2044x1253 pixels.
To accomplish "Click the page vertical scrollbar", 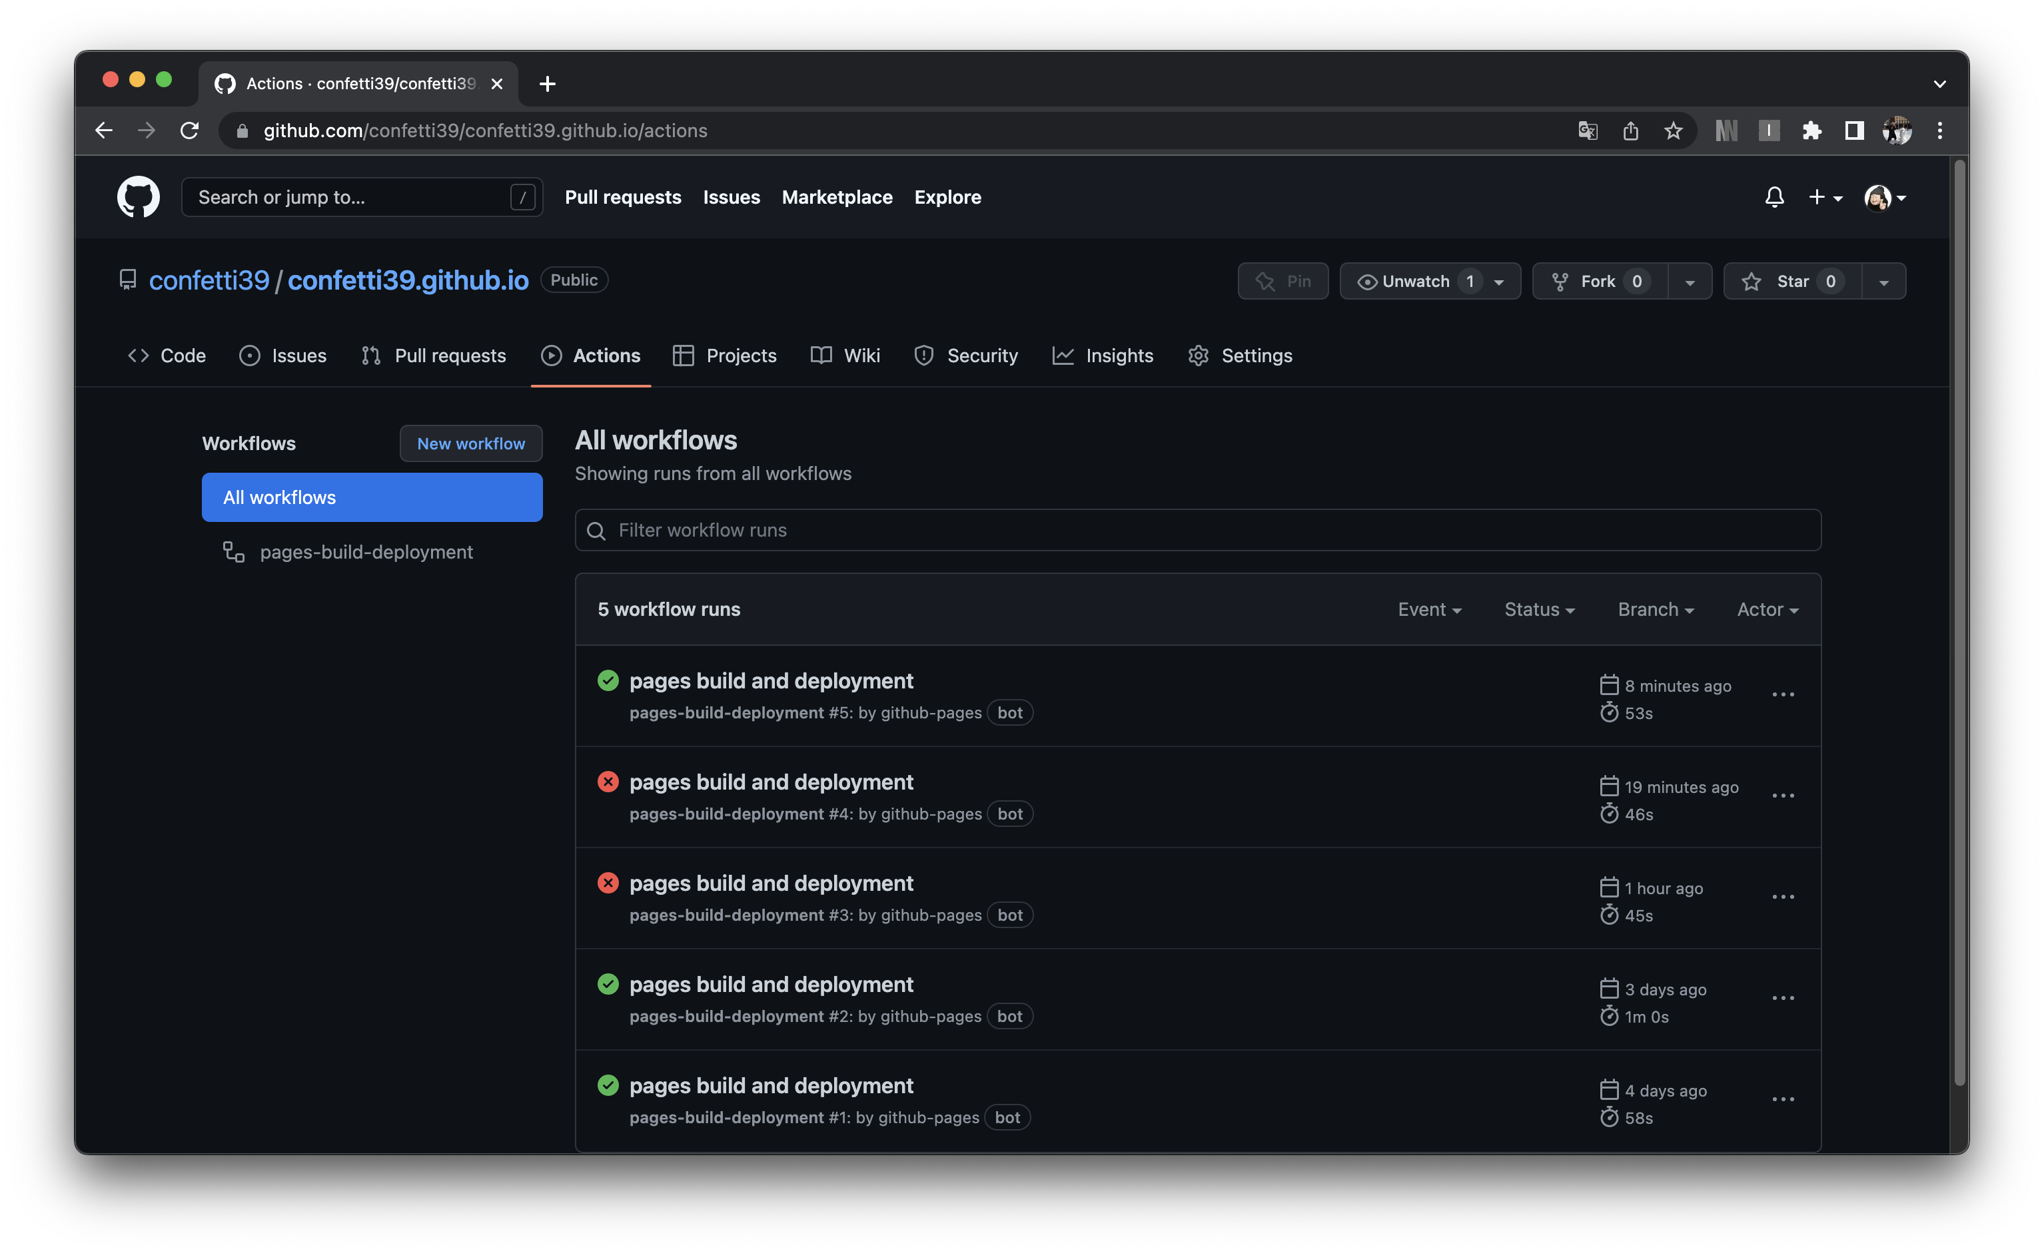I will pos(1959,622).
